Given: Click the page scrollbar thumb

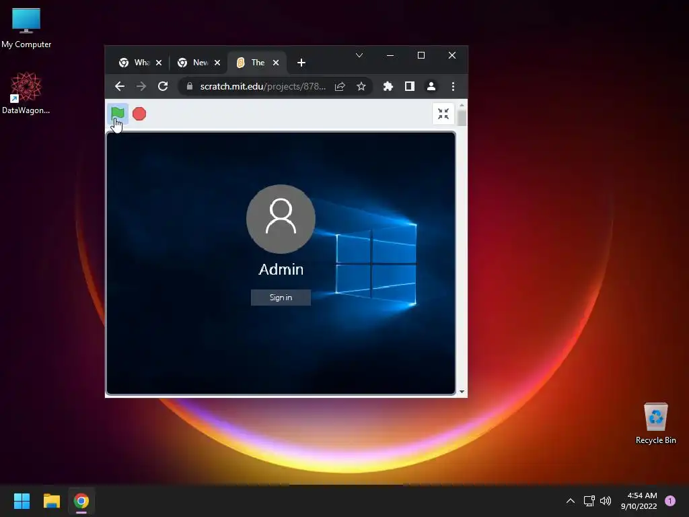Looking at the screenshot, I should click(x=462, y=118).
